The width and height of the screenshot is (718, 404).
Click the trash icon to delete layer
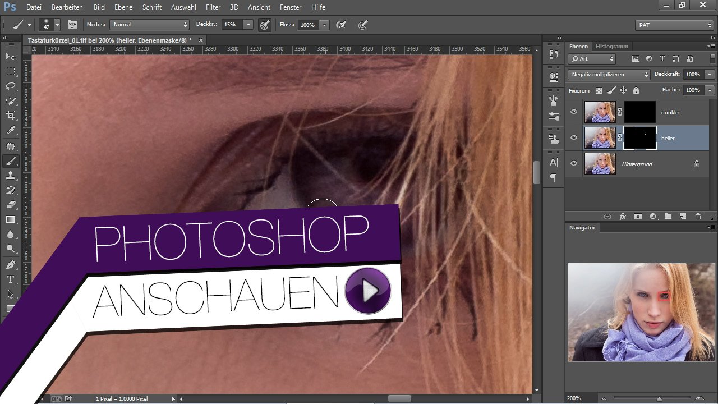click(x=698, y=217)
